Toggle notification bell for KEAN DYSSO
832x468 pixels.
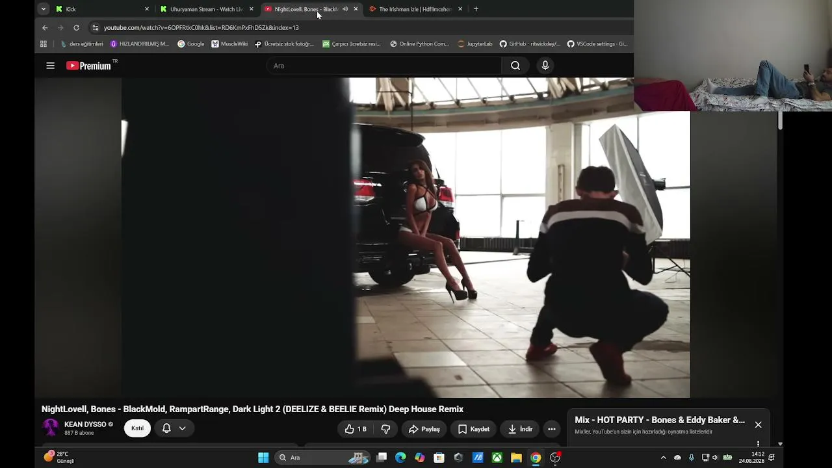(x=166, y=428)
